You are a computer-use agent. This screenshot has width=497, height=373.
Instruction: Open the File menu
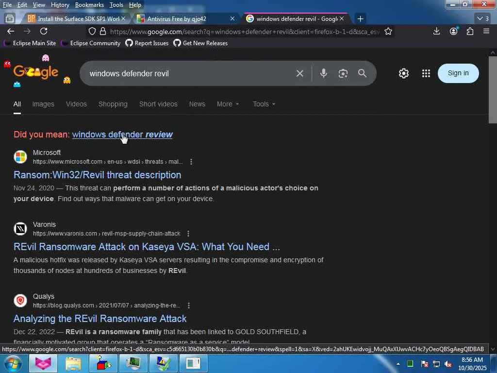(7, 5)
